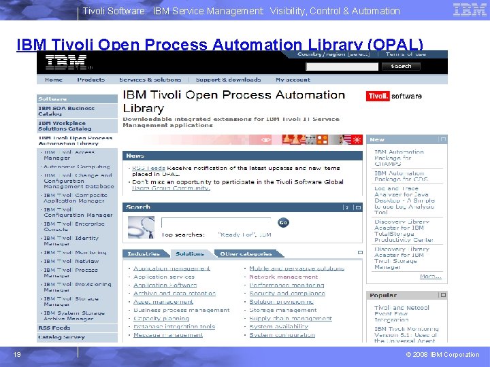Open Network management link
Image resolution: width=490 pixels, height=367 pixels.
[x=283, y=277]
